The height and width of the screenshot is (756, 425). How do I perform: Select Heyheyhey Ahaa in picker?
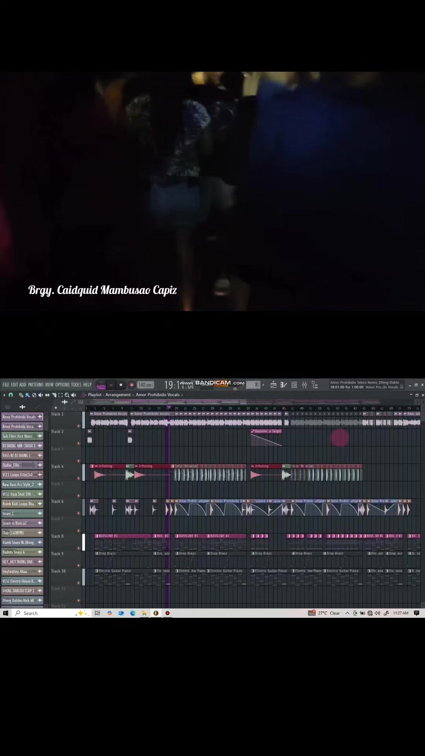[x=22, y=571]
